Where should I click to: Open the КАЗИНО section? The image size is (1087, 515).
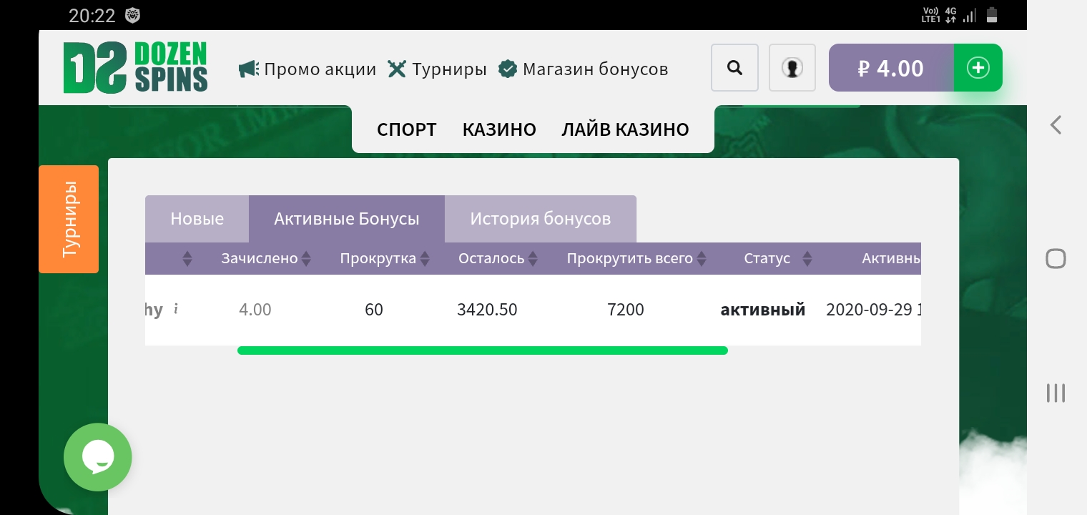499,129
